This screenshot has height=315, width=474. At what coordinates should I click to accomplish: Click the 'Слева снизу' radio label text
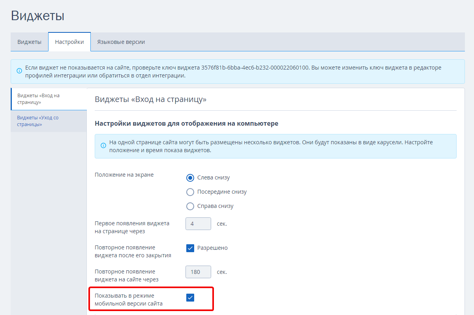[214, 178]
